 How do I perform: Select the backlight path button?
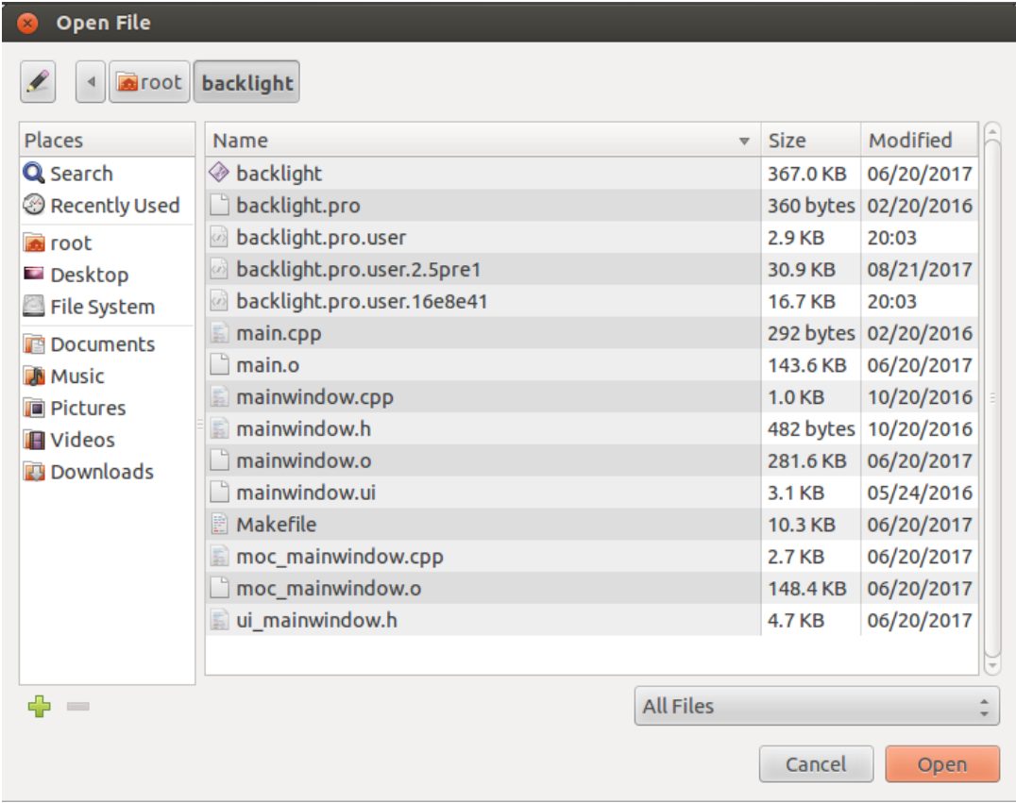[246, 82]
